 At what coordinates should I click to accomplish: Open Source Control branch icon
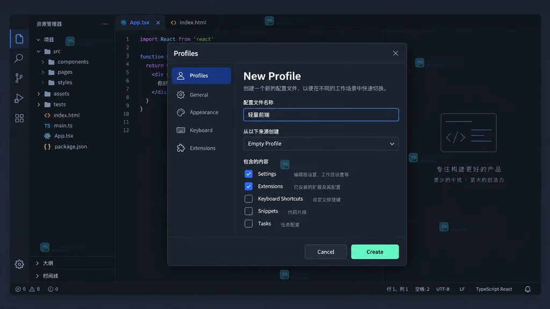[19, 78]
